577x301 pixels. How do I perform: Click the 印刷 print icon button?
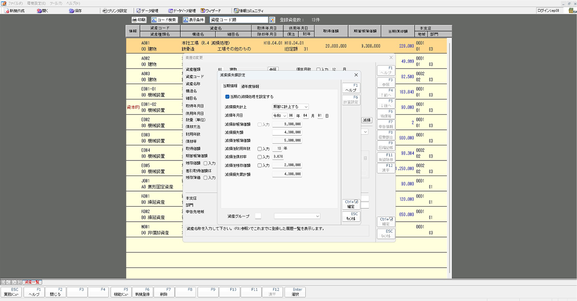139,20
